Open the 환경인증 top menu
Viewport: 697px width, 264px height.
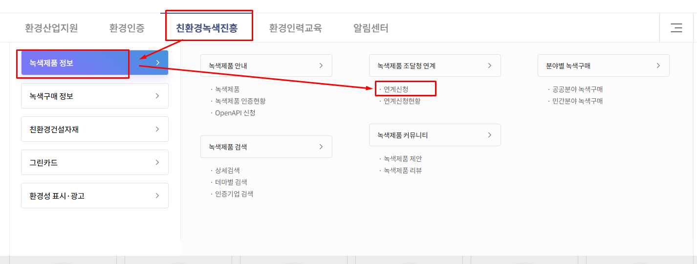click(x=127, y=28)
